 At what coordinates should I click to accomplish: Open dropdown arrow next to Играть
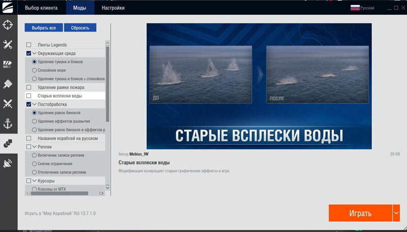pyautogui.click(x=396, y=213)
